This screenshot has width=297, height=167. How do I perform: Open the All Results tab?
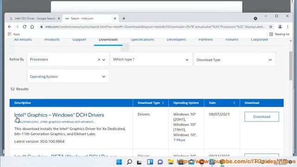[23, 39]
